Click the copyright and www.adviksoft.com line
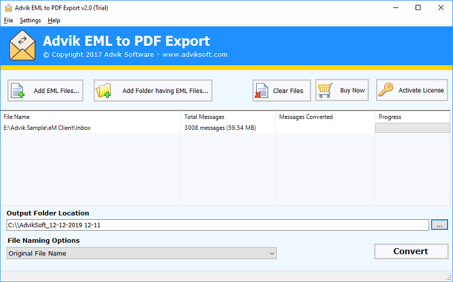The width and height of the screenshot is (453, 282). 135,54
